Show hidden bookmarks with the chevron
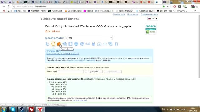Image resolution: width=200 pixels, height=112 pixels. (195, 11)
